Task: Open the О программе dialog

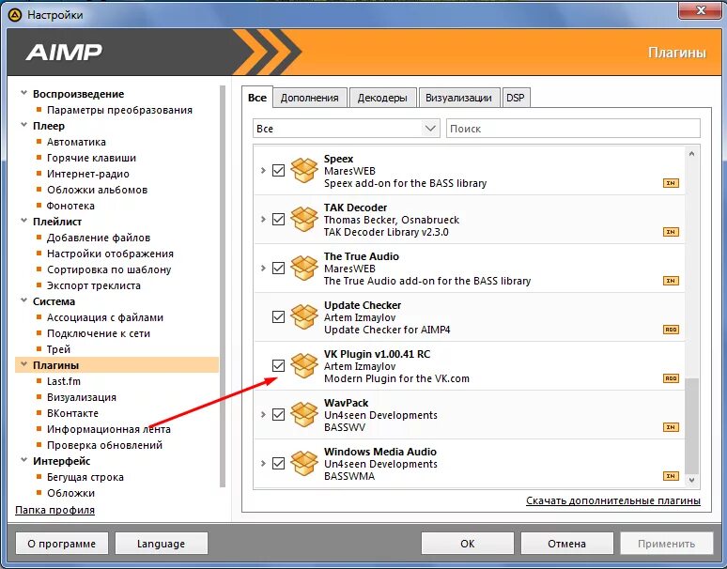Action: click(x=62, y=543)
